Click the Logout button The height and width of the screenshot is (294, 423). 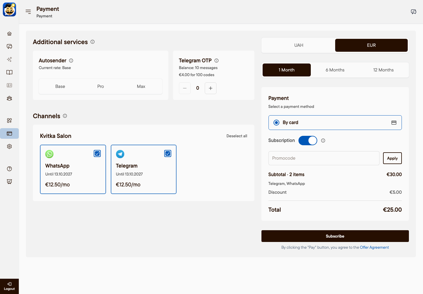9,286
